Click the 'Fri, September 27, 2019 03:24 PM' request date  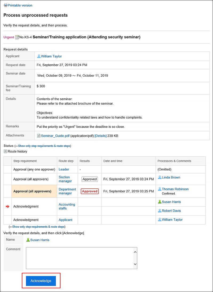click(x=62, y=65)
